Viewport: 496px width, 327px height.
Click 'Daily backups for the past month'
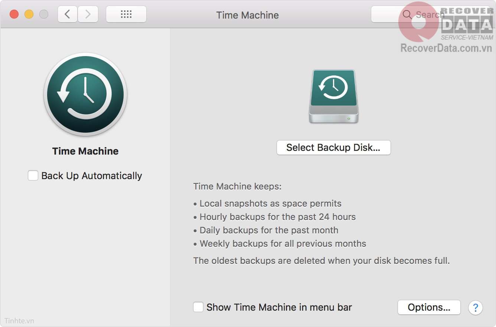266,230
